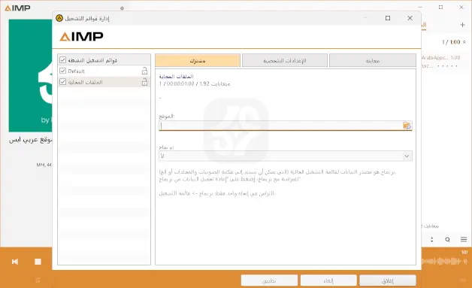
Task: Add new playlist tab with plus icon
Action: [463, 25]
